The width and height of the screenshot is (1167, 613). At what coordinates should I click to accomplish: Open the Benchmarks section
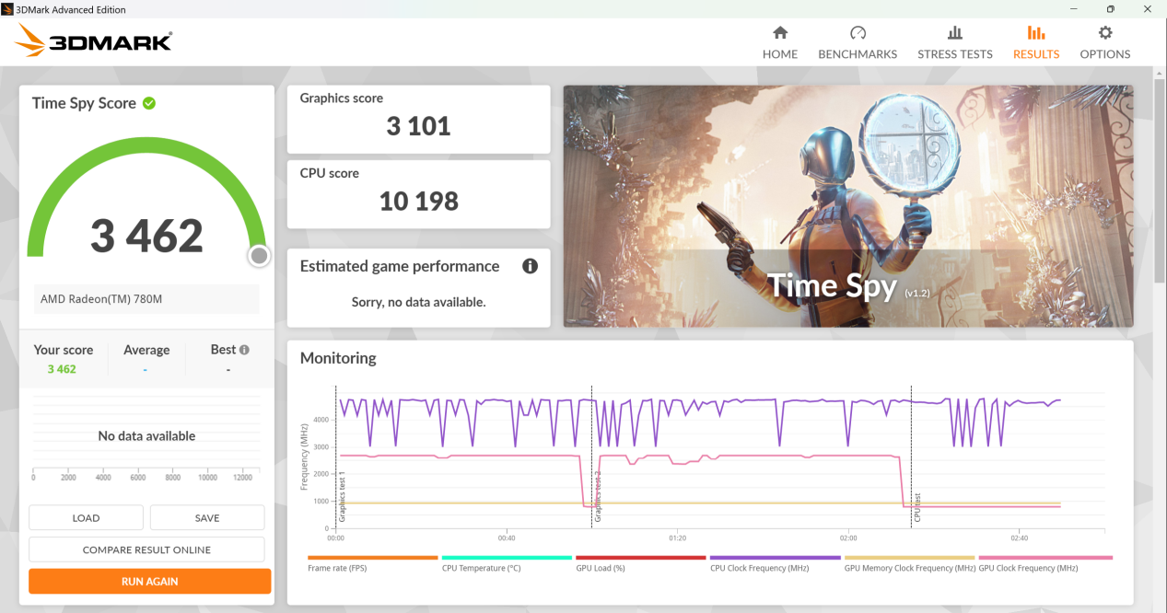pyautogui.click(x=857, y=41)
